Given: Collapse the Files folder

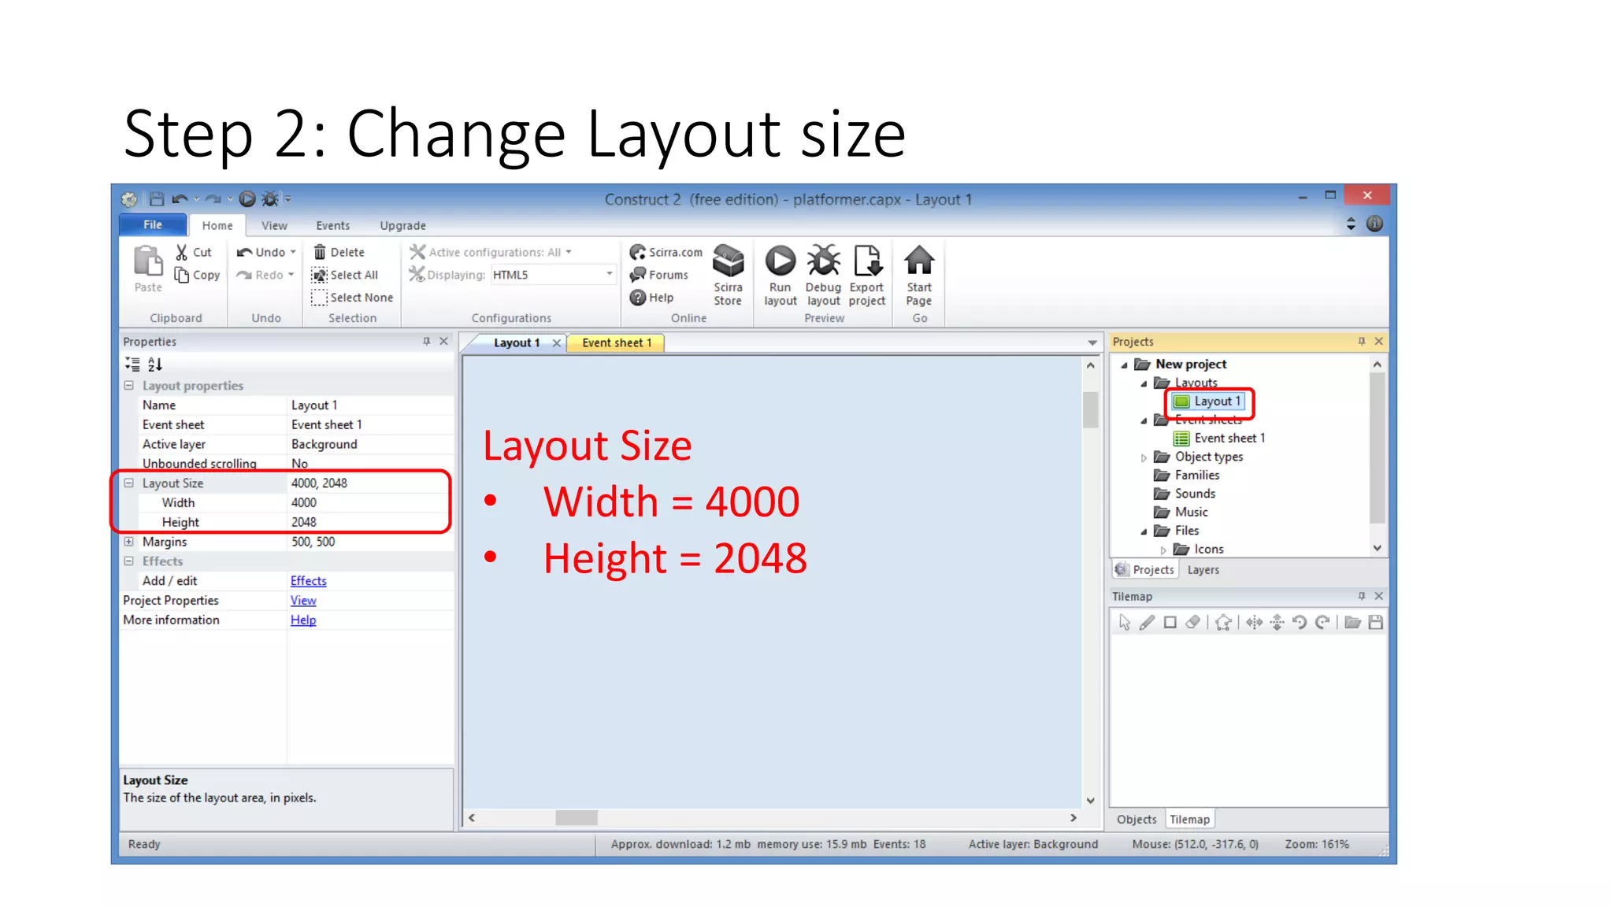Looking at the screenshot, I should click(x=1144, y=531).
